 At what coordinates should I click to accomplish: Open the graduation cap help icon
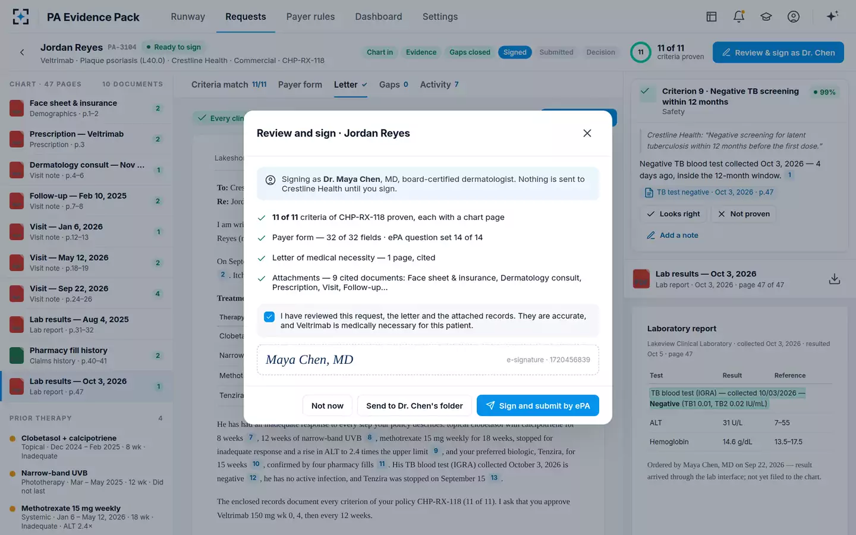[x=766, y=17]
